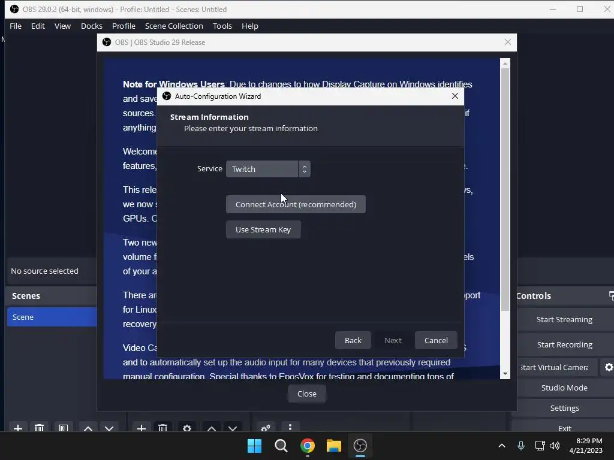The image size is (614, 460).
Task: Toggle Studio Mode button
Action: (x=564, y=388)
